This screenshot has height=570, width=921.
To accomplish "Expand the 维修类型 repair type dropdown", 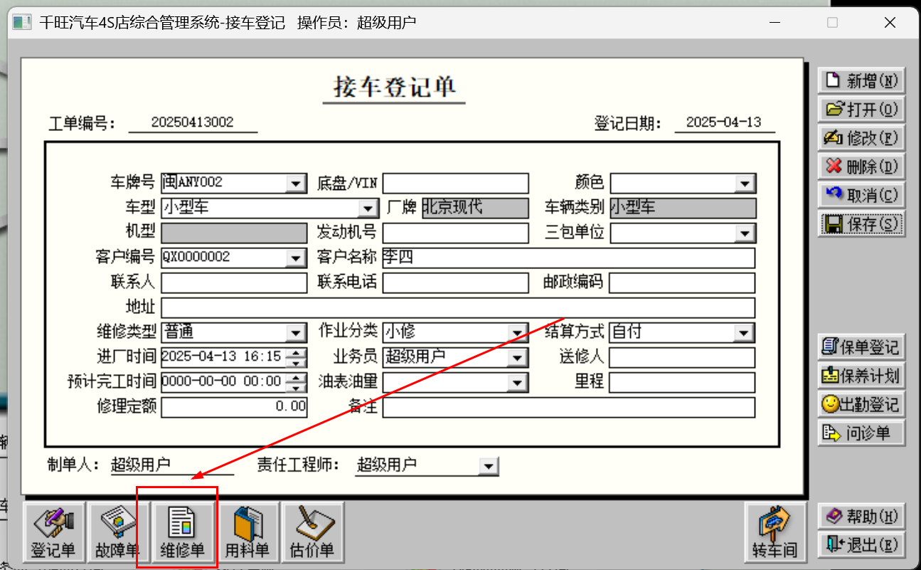I will (297, 332).
